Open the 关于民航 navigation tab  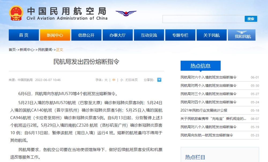(x=211, y=35)
